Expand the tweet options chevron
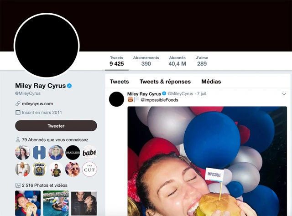This screenshot has width=292, height=216. (x=284, y=94)
